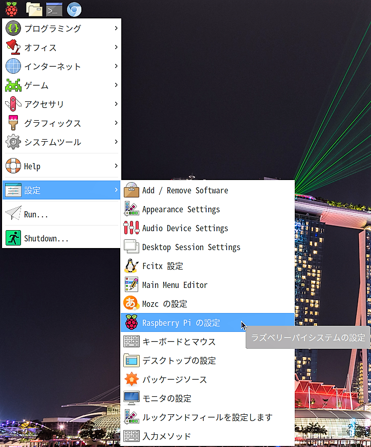This screenshot has width=371, height=447.
Task: Select Shutdown... from main menu
Action: [x=61, y=238]
